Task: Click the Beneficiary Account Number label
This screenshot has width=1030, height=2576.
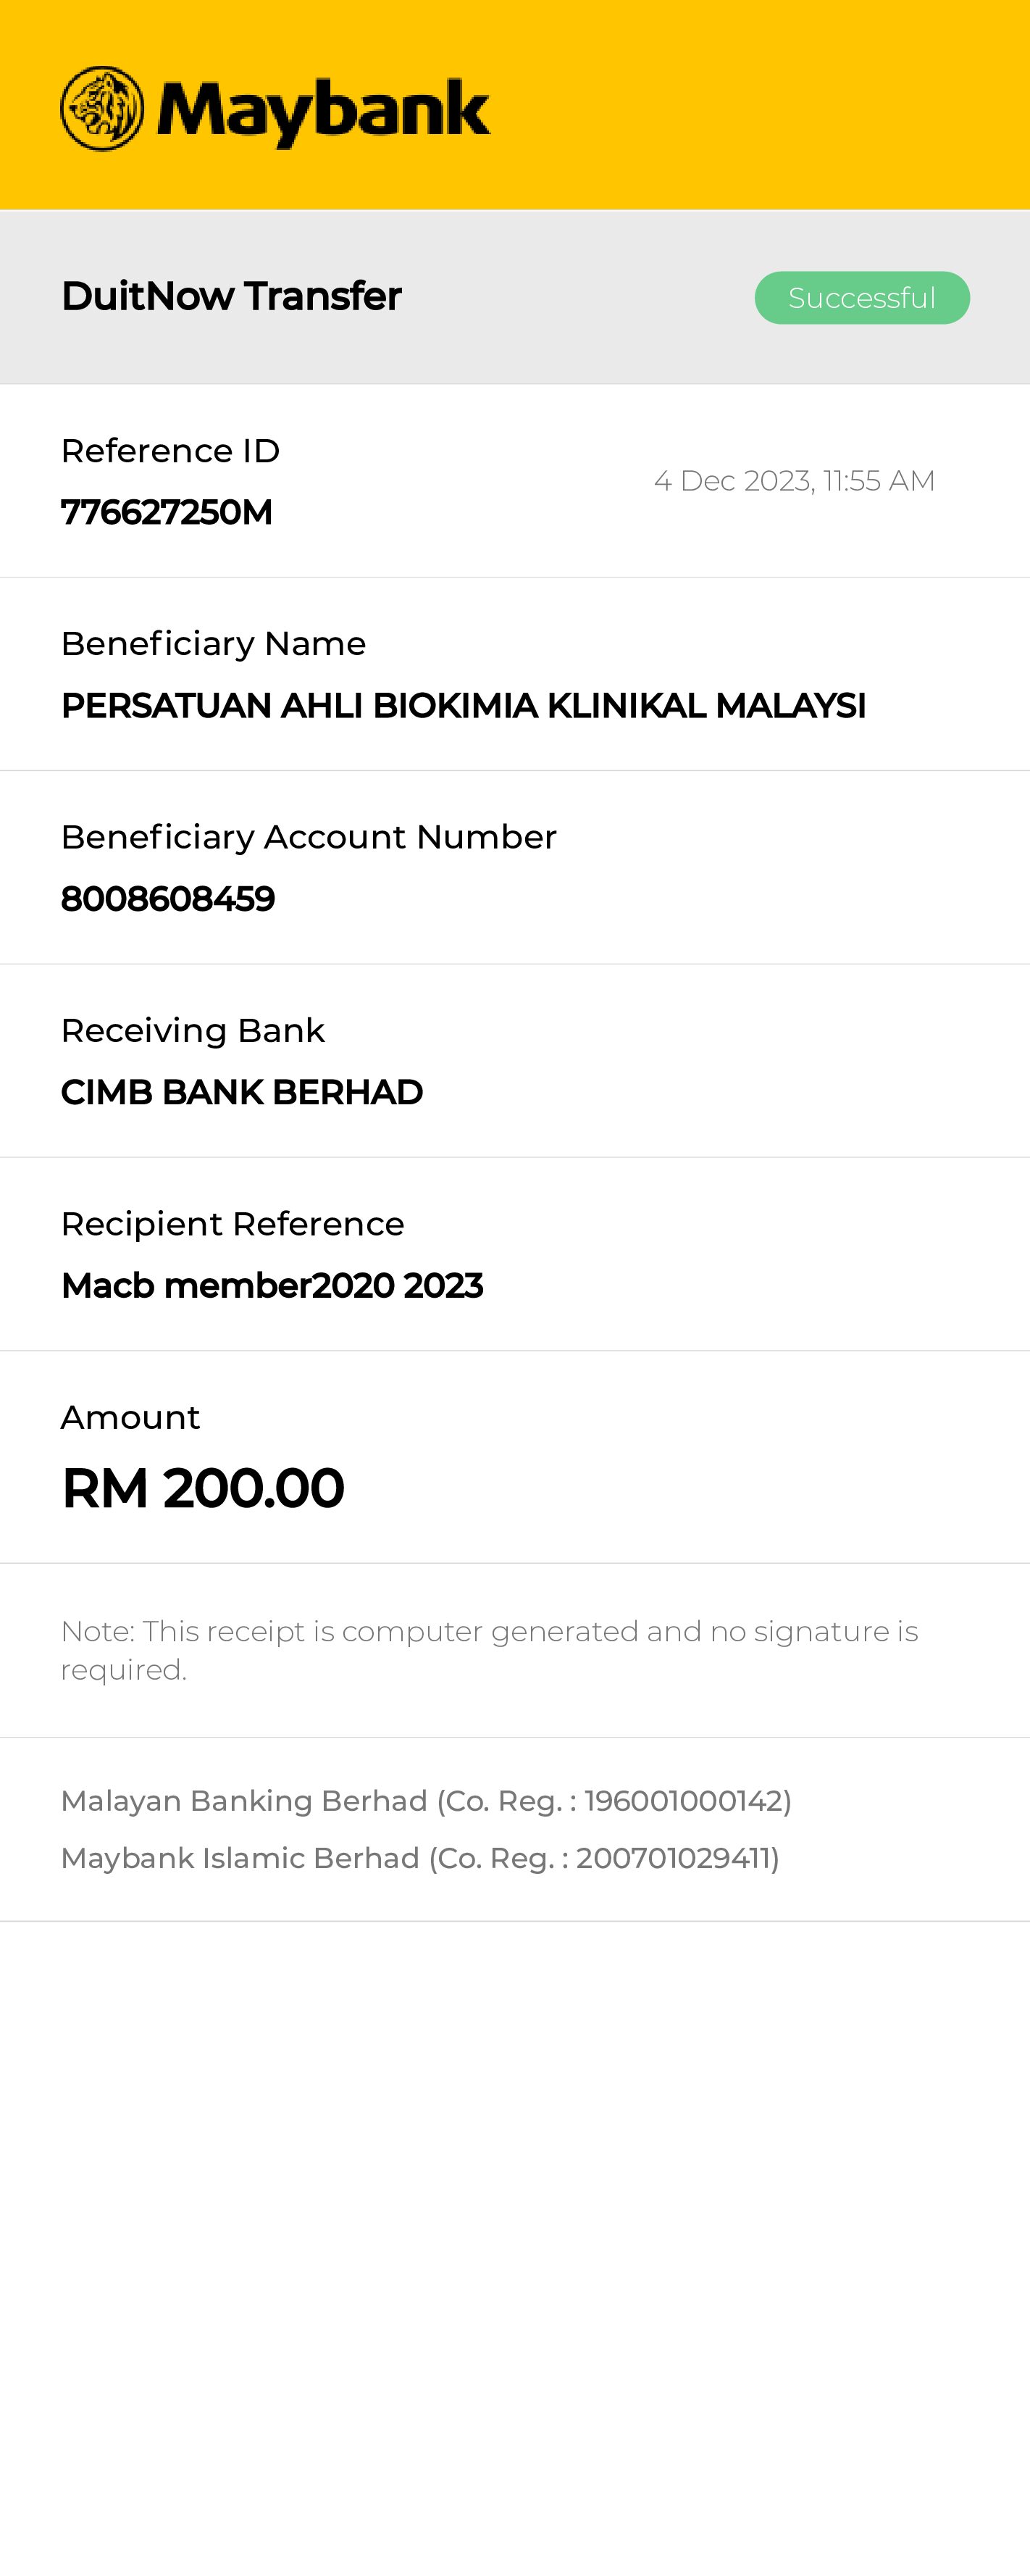Action: [308, 837]
